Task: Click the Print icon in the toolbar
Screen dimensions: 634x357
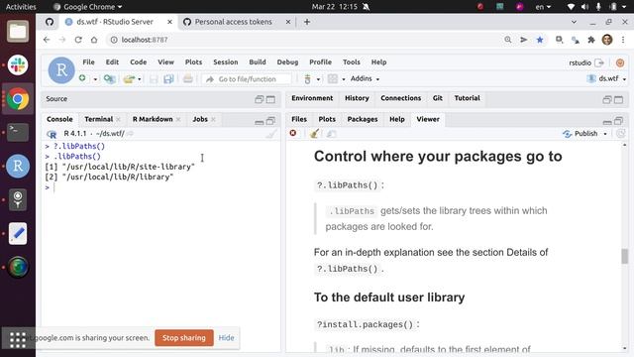Action: [188, 78]
